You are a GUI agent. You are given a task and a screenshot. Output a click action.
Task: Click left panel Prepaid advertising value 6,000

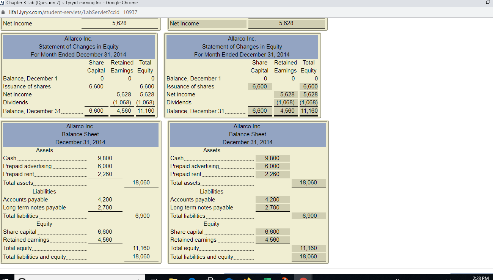click(105, 166)
